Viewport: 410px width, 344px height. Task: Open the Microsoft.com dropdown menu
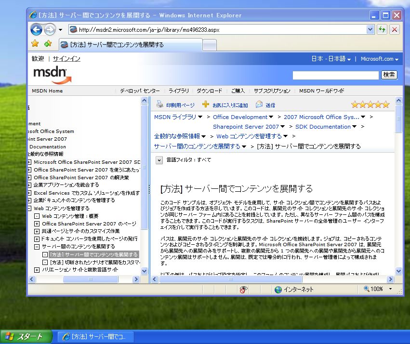tap(380, 59)
